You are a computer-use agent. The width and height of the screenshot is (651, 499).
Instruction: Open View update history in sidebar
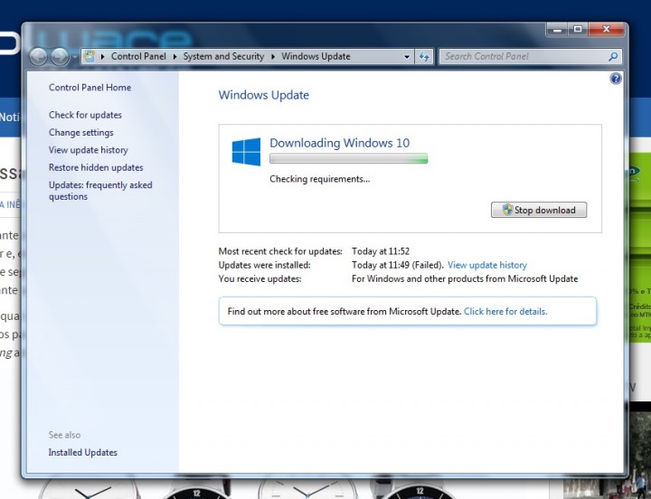(88, 150)
